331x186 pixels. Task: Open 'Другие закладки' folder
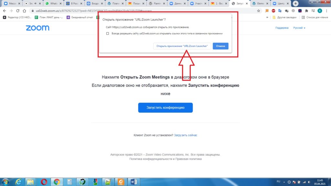pos(284,17)
